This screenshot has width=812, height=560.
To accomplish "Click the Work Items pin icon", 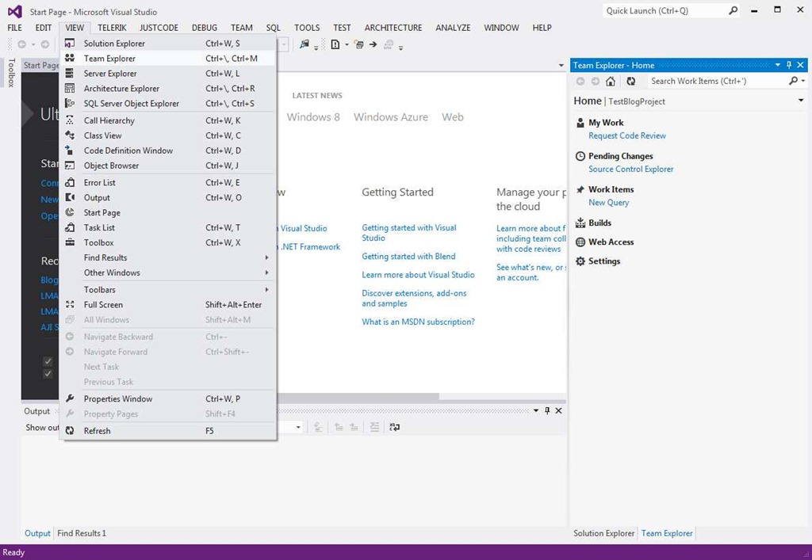I will (x=580, y=190).
